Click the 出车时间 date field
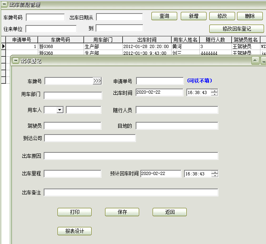This screenshot has height=244, width=266. [159, 92]
